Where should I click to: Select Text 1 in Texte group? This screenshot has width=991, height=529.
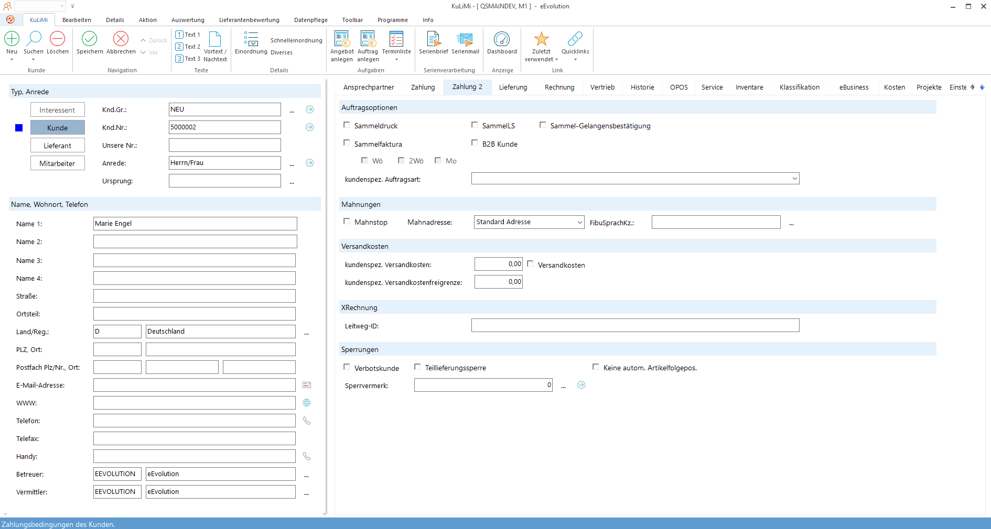188,35
